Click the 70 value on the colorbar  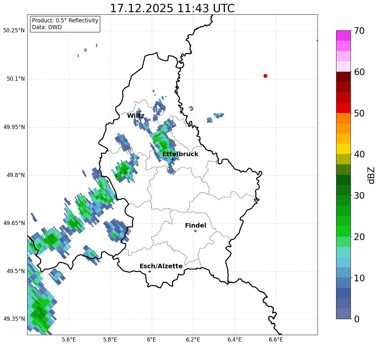click(x=359, y=31)
